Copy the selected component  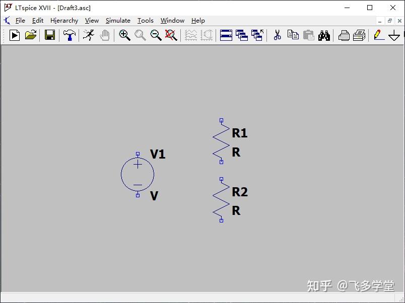tap(293, 35)
